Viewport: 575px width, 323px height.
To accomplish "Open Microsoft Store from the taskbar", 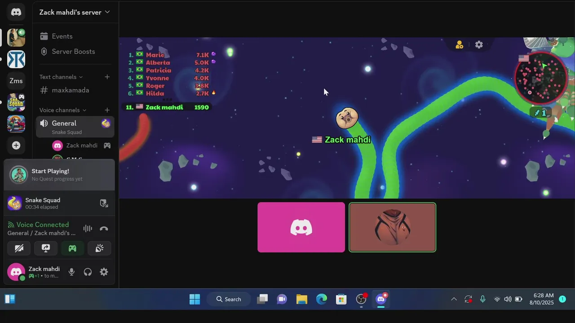I will (341, 299).
